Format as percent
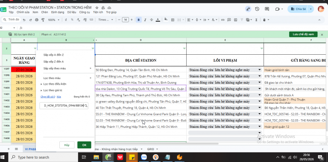This screenshot has width=328, height=162. click(72, 20)
